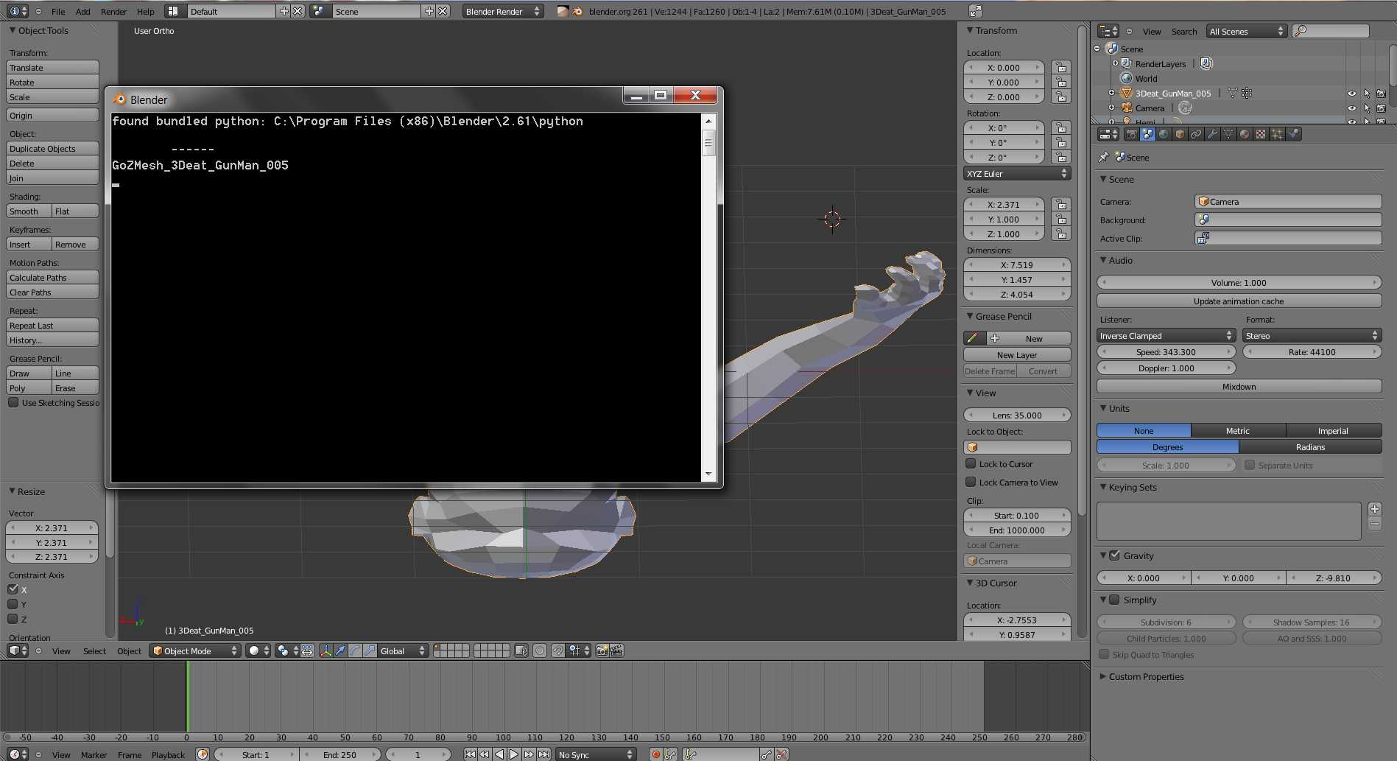Select the Rotate manipulator in viewport header
1397x761 pixels.
(x=355, y=651)
